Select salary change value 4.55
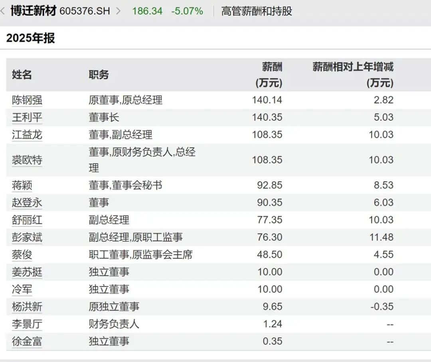 tap(384, 255)
